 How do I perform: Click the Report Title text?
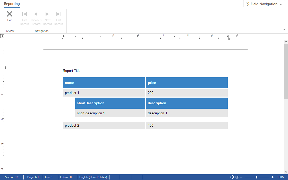(71, 71)
